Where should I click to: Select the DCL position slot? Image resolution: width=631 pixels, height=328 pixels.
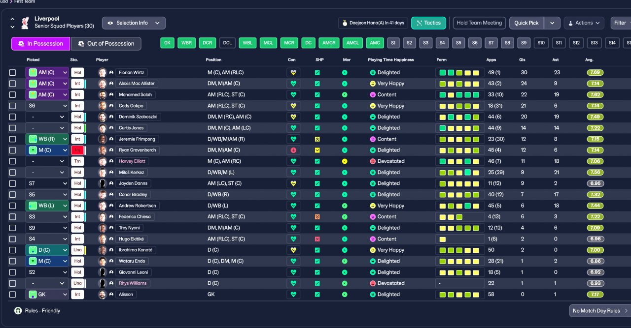pos(227,43)
